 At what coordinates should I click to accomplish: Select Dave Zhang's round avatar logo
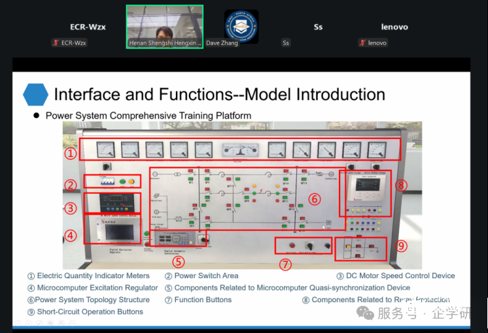241,27
